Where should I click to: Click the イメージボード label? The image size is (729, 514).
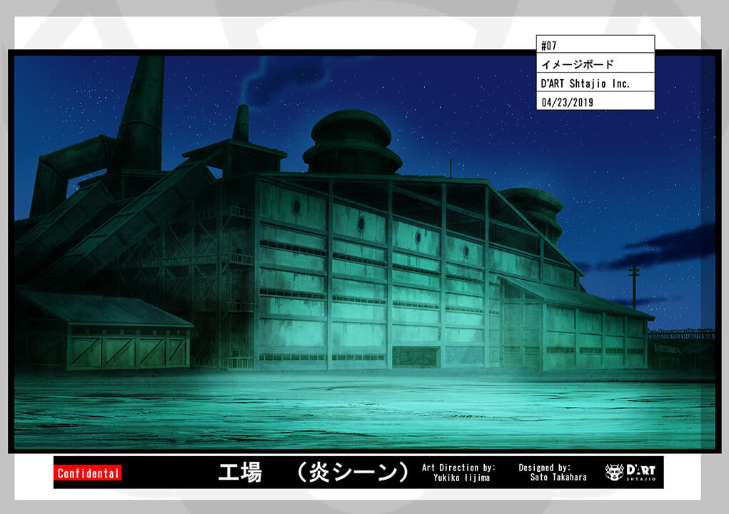click(x=578, y=64)
